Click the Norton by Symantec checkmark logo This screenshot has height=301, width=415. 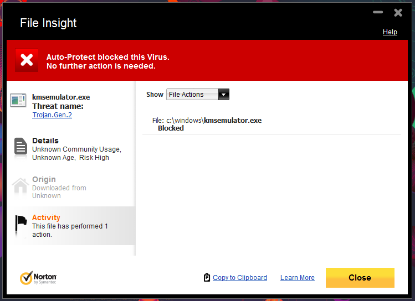(38, 278)
